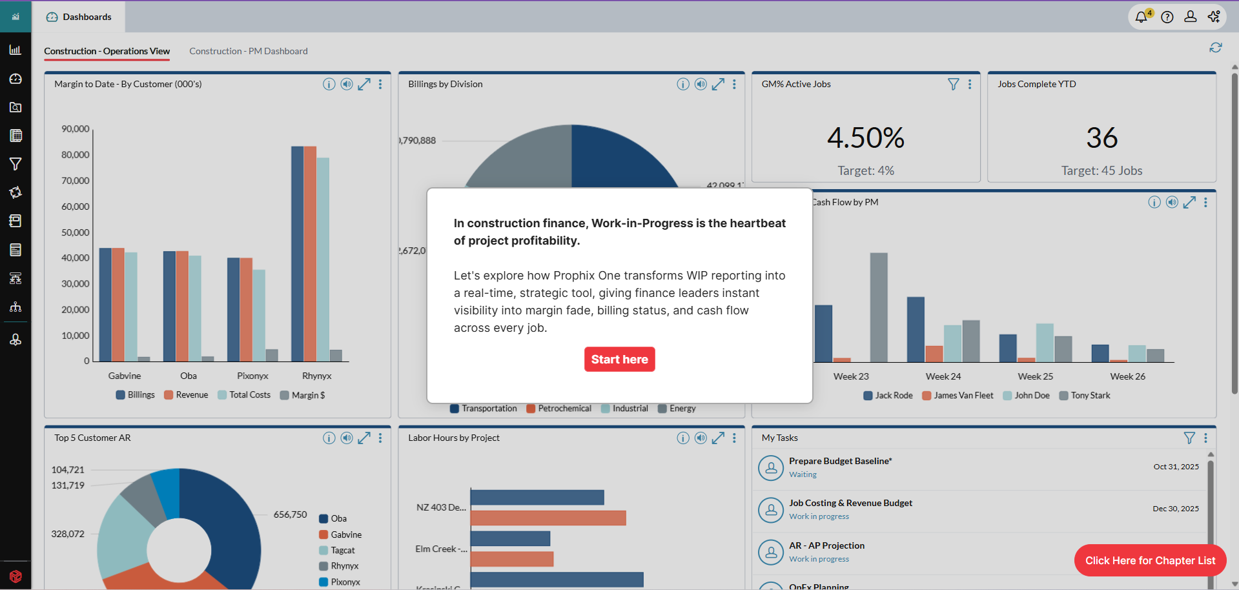Open the Job Costing & Revenue Budget task
Viewport: 1239px width, 590px height.
850,503
